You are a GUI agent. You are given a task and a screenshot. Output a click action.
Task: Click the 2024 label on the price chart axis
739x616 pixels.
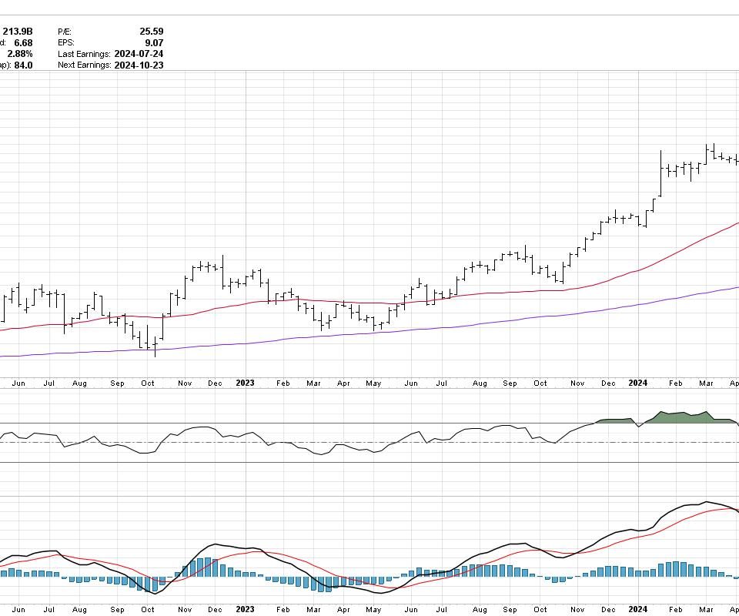tap(637, 383)
